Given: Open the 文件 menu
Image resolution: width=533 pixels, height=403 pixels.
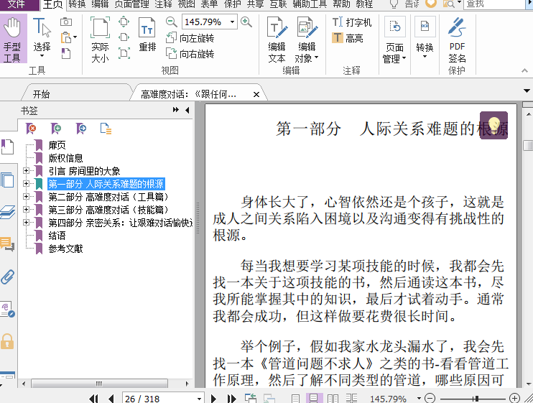Looking at the screenshot, I should pyautogui.click(x=19, y=4).
